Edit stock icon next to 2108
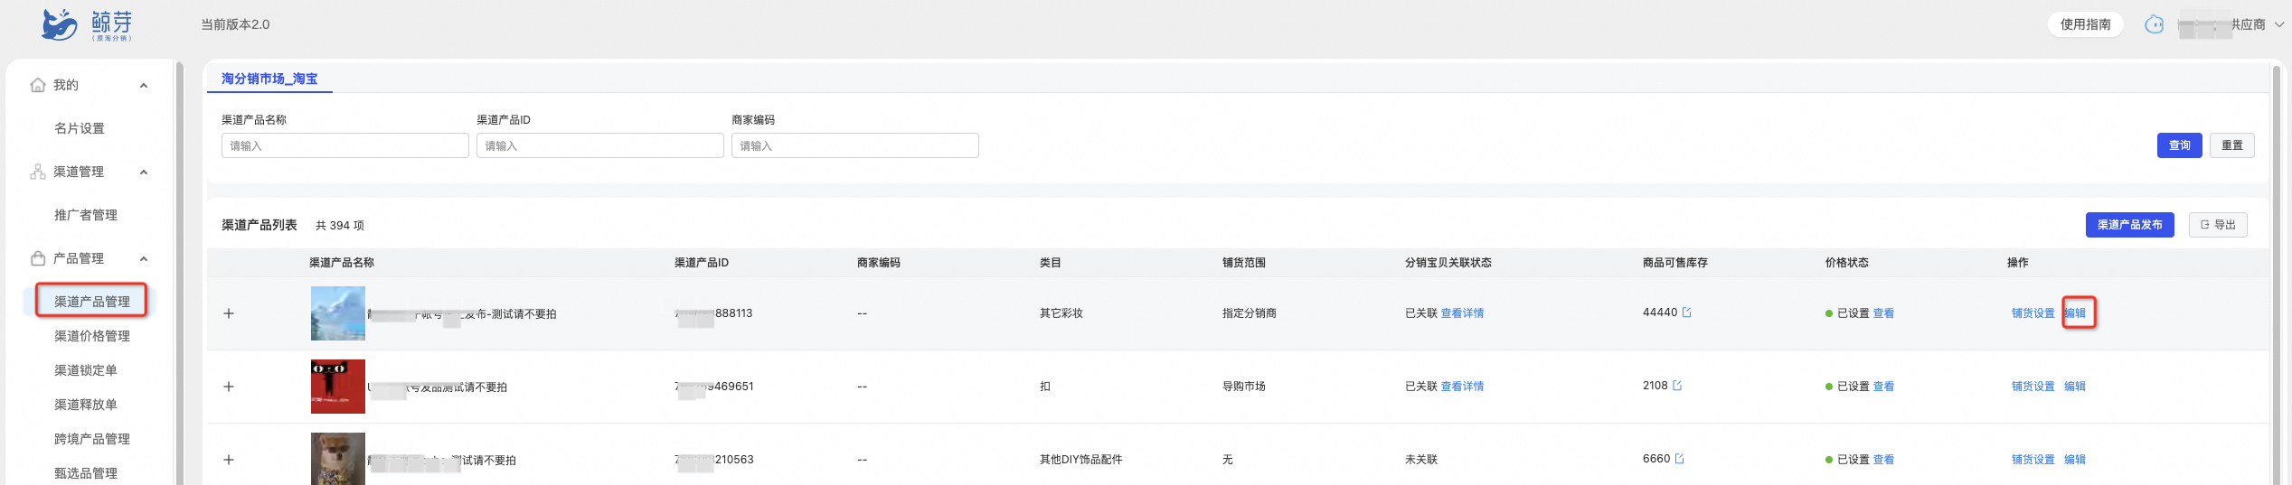 [x=1677, y=386]
